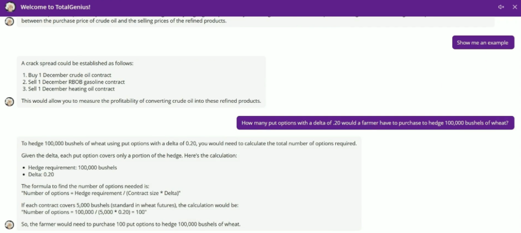Click "Sell 1 December heating oil contract" line

click(68, 89)
